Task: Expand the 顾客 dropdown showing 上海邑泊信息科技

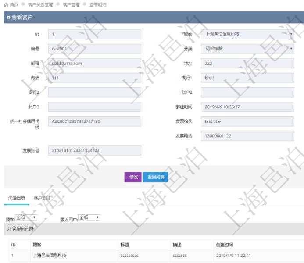Action: pos(247,34)
